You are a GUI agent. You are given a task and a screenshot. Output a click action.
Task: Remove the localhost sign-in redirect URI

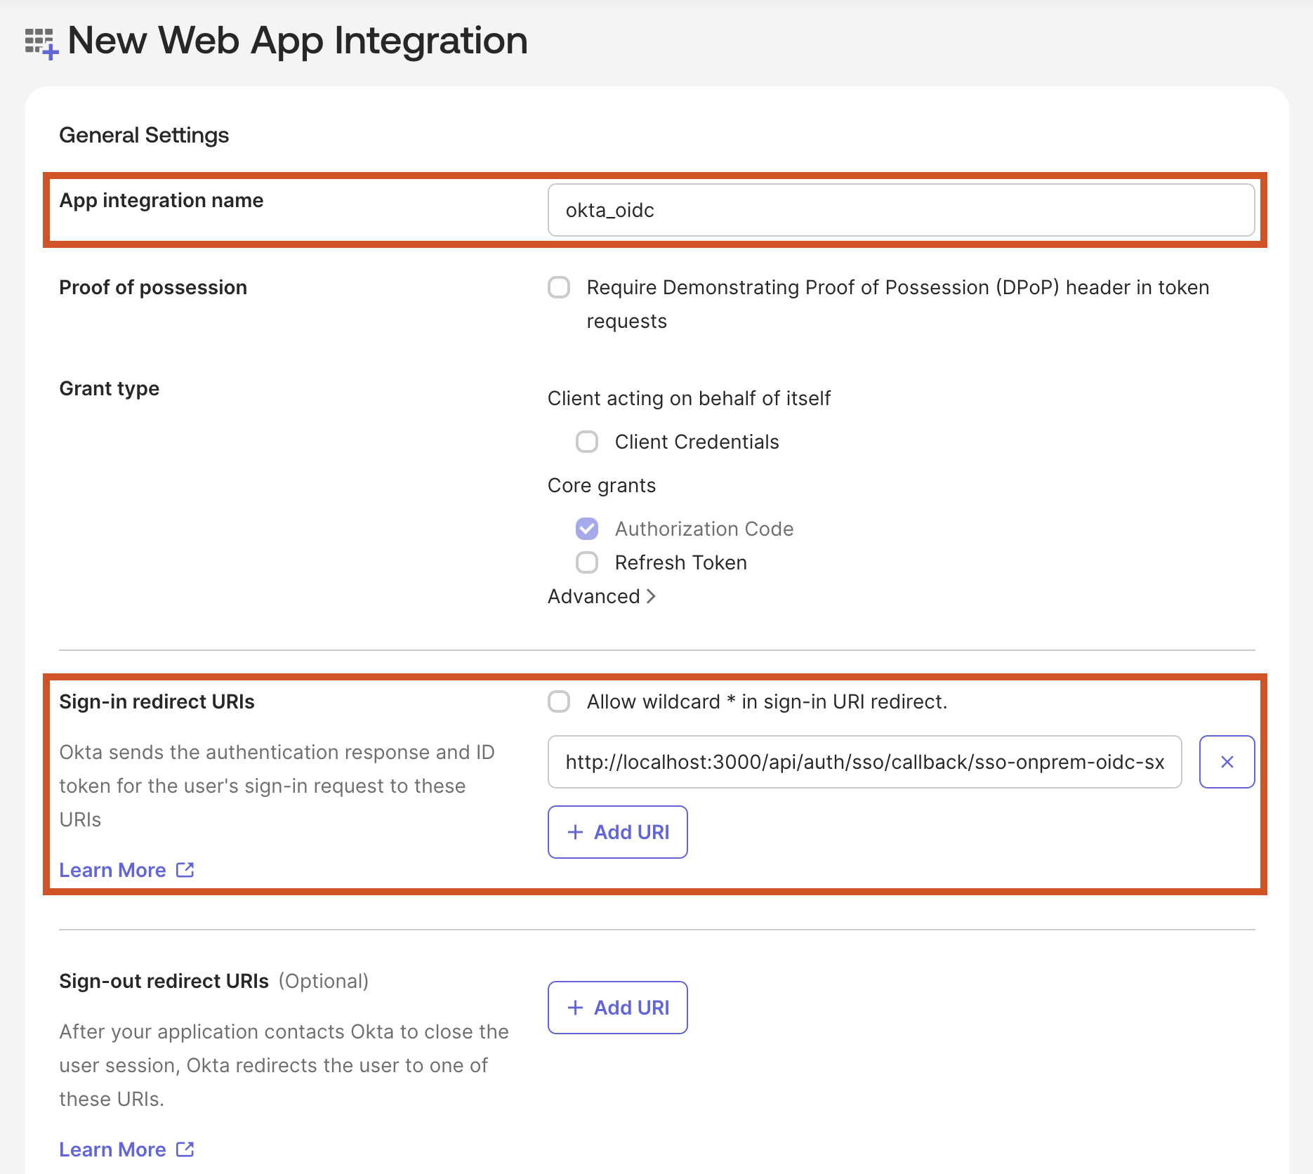coord(1227,762)
